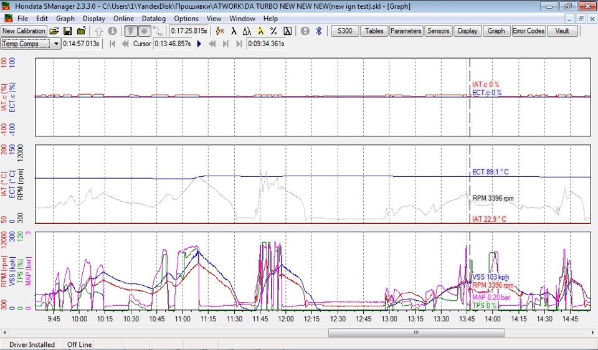The image size is (598, 350).
Task: Save the calibration using the floppy disk icon
Action: point(68,31)
